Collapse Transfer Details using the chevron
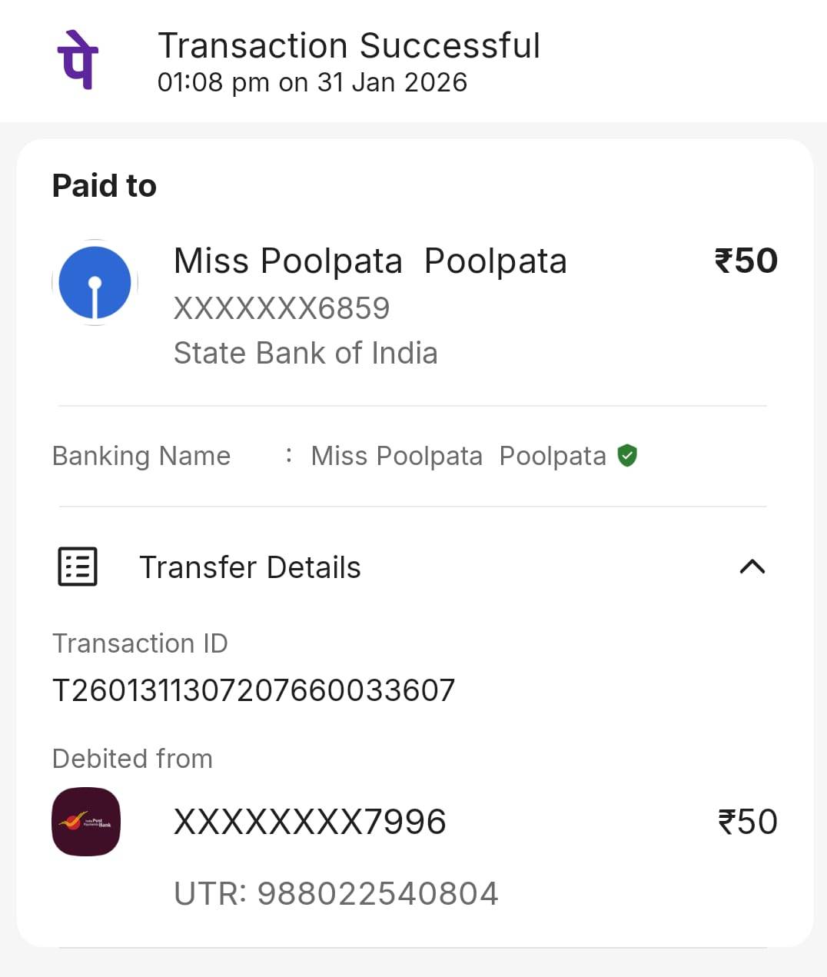Image resolution: width=827 pixels, height=977 pixels. click(752, 567)
